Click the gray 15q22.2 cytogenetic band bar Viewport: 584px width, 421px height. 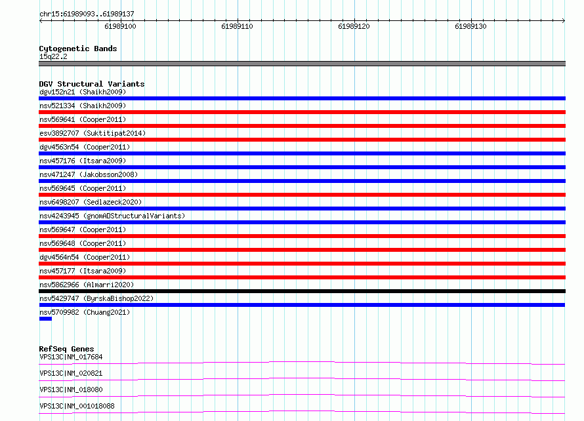click(302, 64)
